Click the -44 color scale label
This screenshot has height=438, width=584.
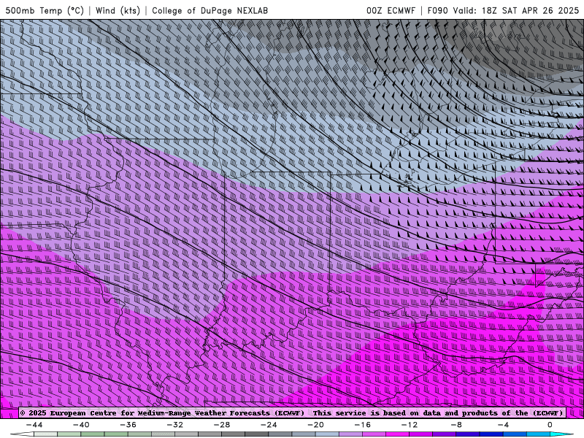pyautogui.click(x=34, y=425)
